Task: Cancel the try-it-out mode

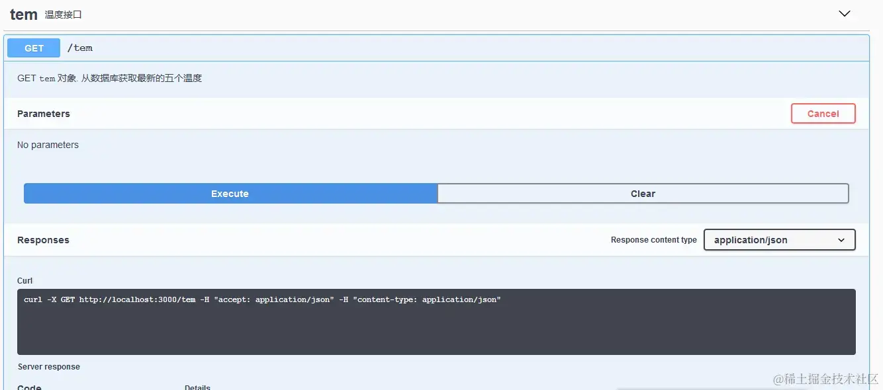Action: pyautogui.click(x=823, y=114)
